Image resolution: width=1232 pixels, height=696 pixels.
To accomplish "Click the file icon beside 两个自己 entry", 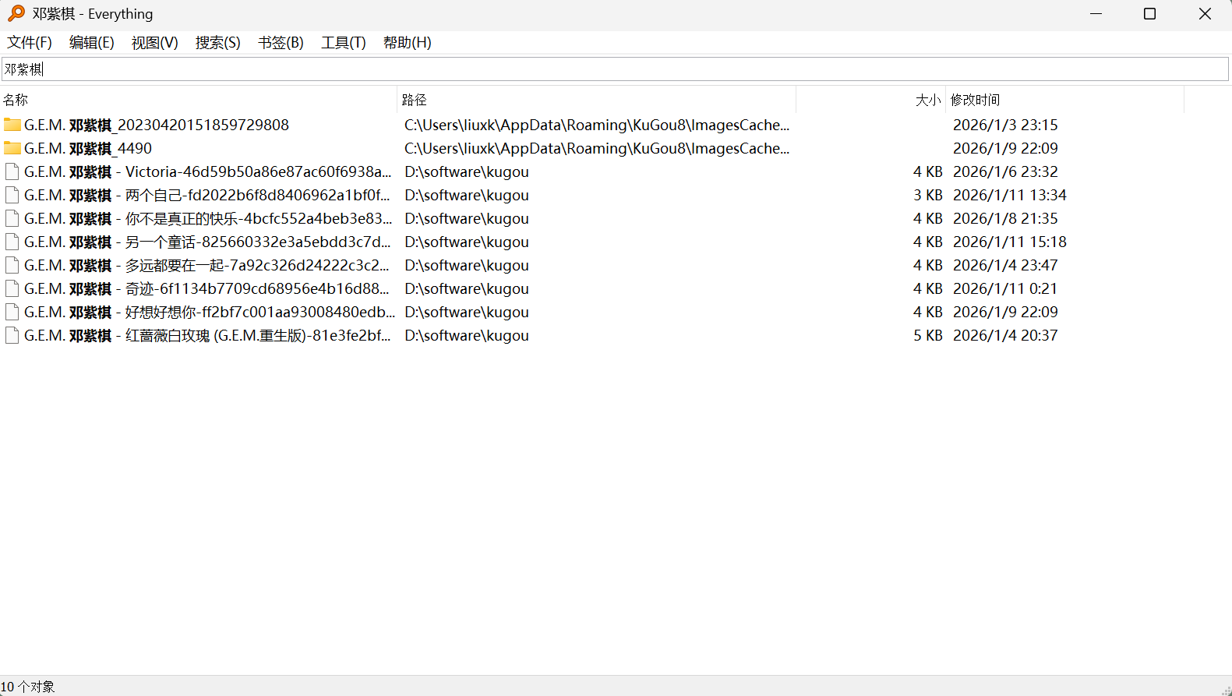I will [12, 195].
